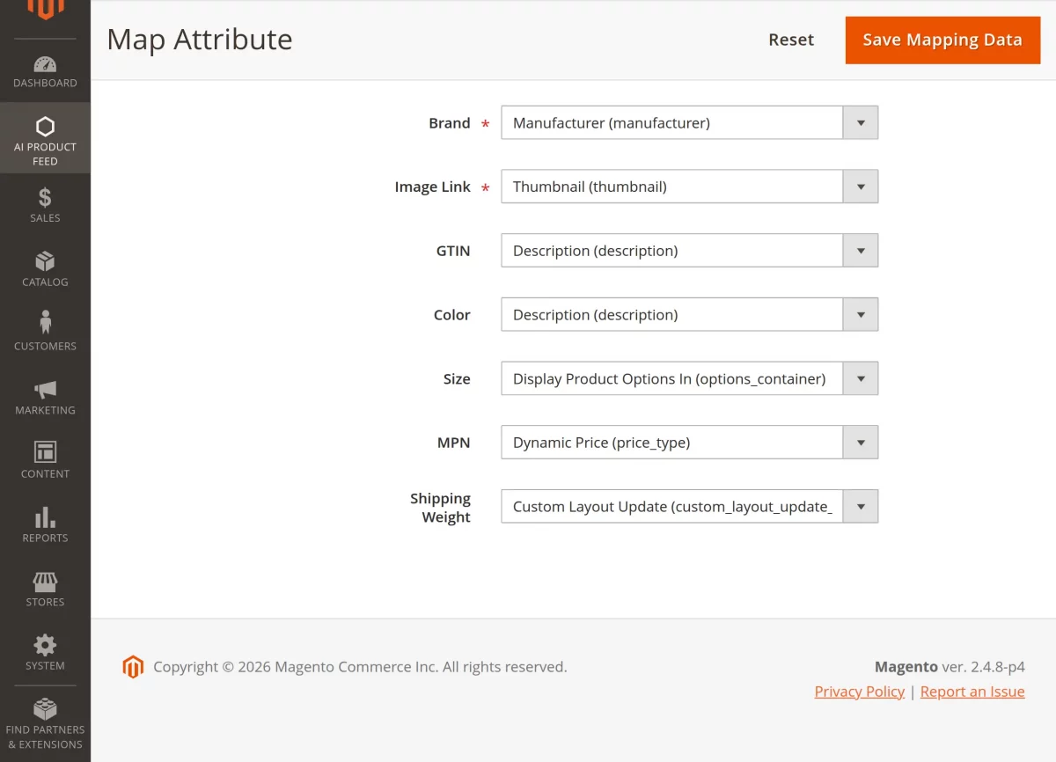
Task: Click inside the Color mapping field
Action: [671, 314]
